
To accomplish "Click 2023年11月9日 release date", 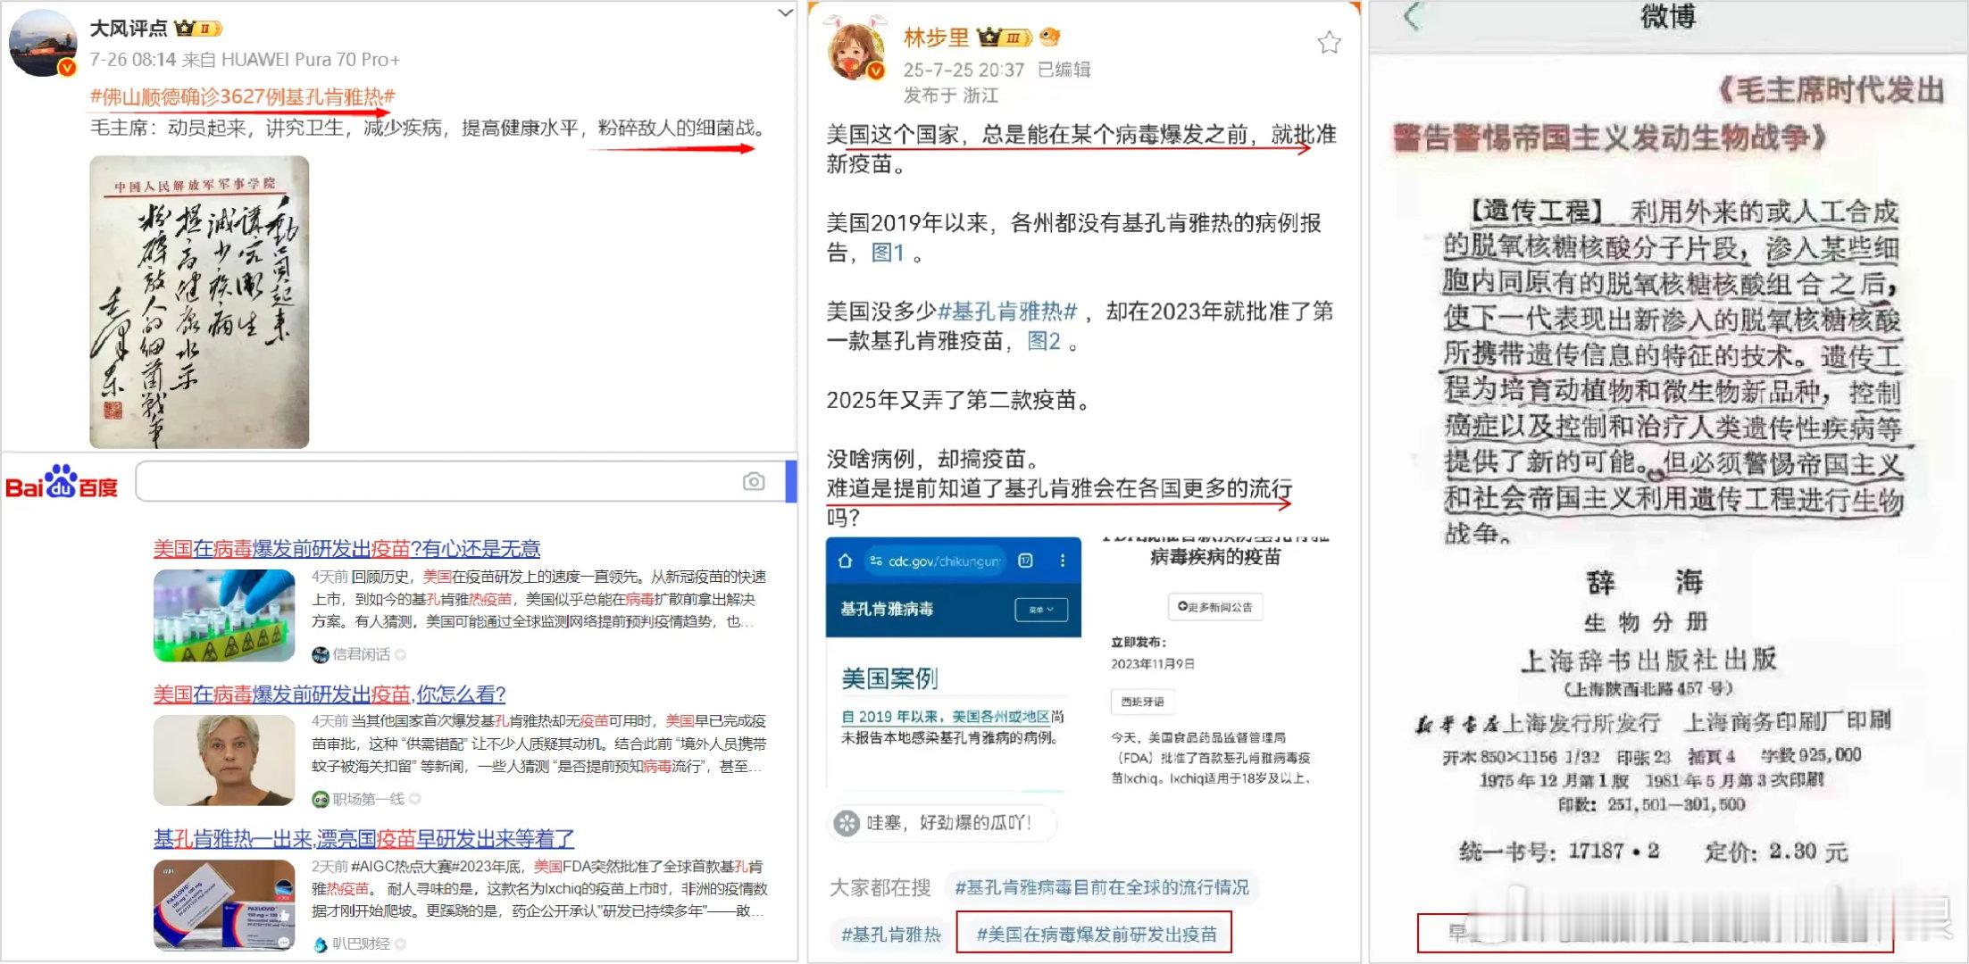I will tap(1152, 664).
